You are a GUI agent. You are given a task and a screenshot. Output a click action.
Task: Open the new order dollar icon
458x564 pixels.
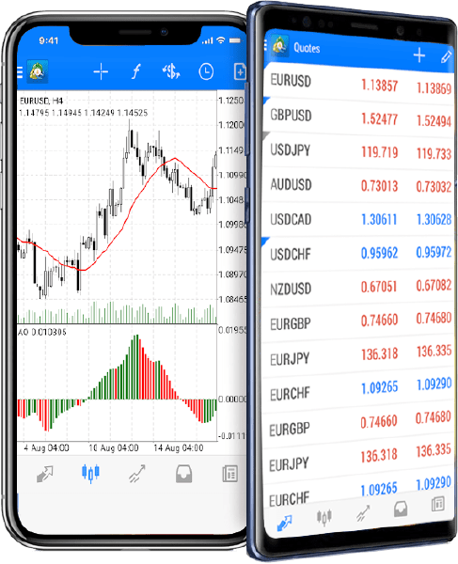[x=171, y=71]
